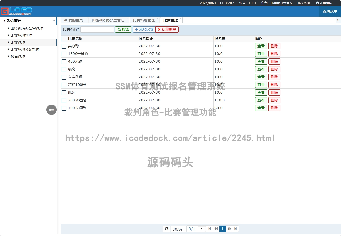The image size is (341, 236).
Task: Select 比赛管理 in sidebar
Action: coord(18,42)
